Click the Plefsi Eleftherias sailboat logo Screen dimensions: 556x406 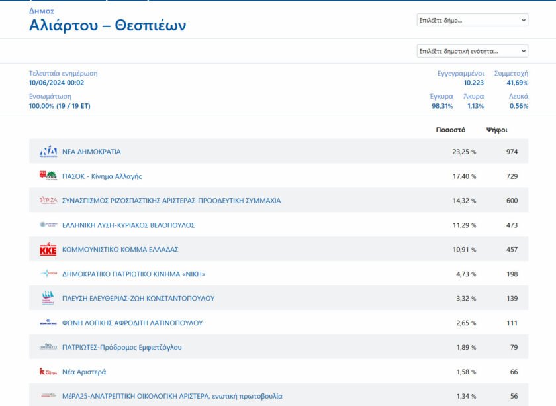point(48,298)
